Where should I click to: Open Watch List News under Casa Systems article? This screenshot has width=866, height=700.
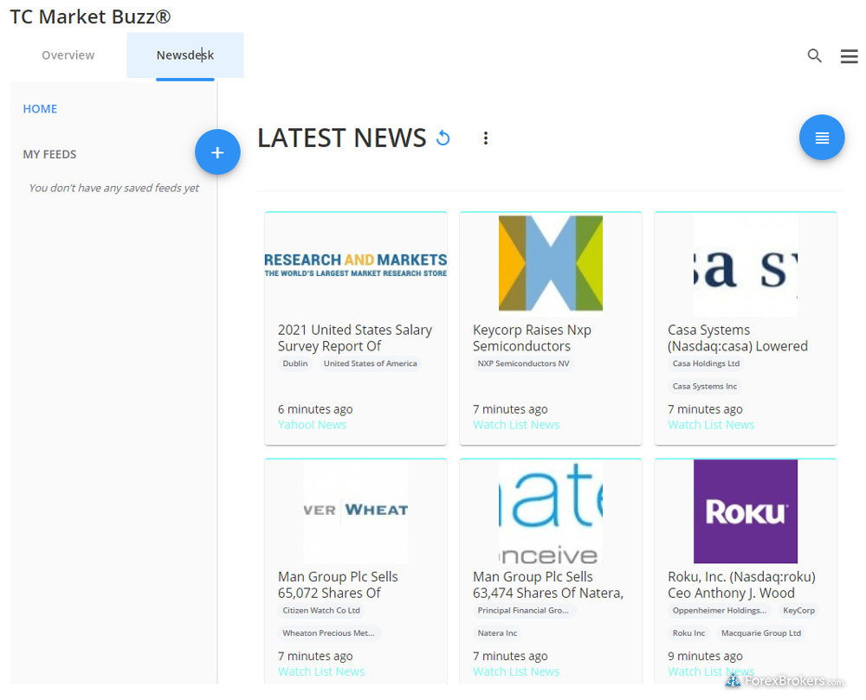click(x=711, y=425)
